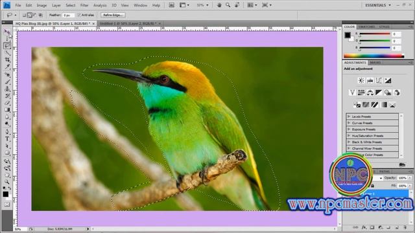Select the Pen tool
Image resolution: width=415 pixels, height=233 pixels.
(7, 131)
